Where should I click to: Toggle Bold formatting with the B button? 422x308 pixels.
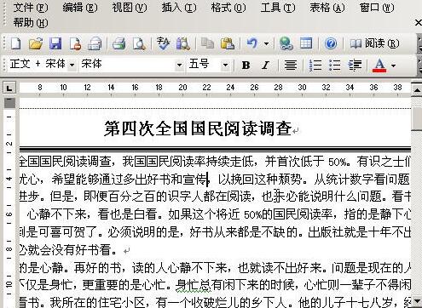pos(246,66)
